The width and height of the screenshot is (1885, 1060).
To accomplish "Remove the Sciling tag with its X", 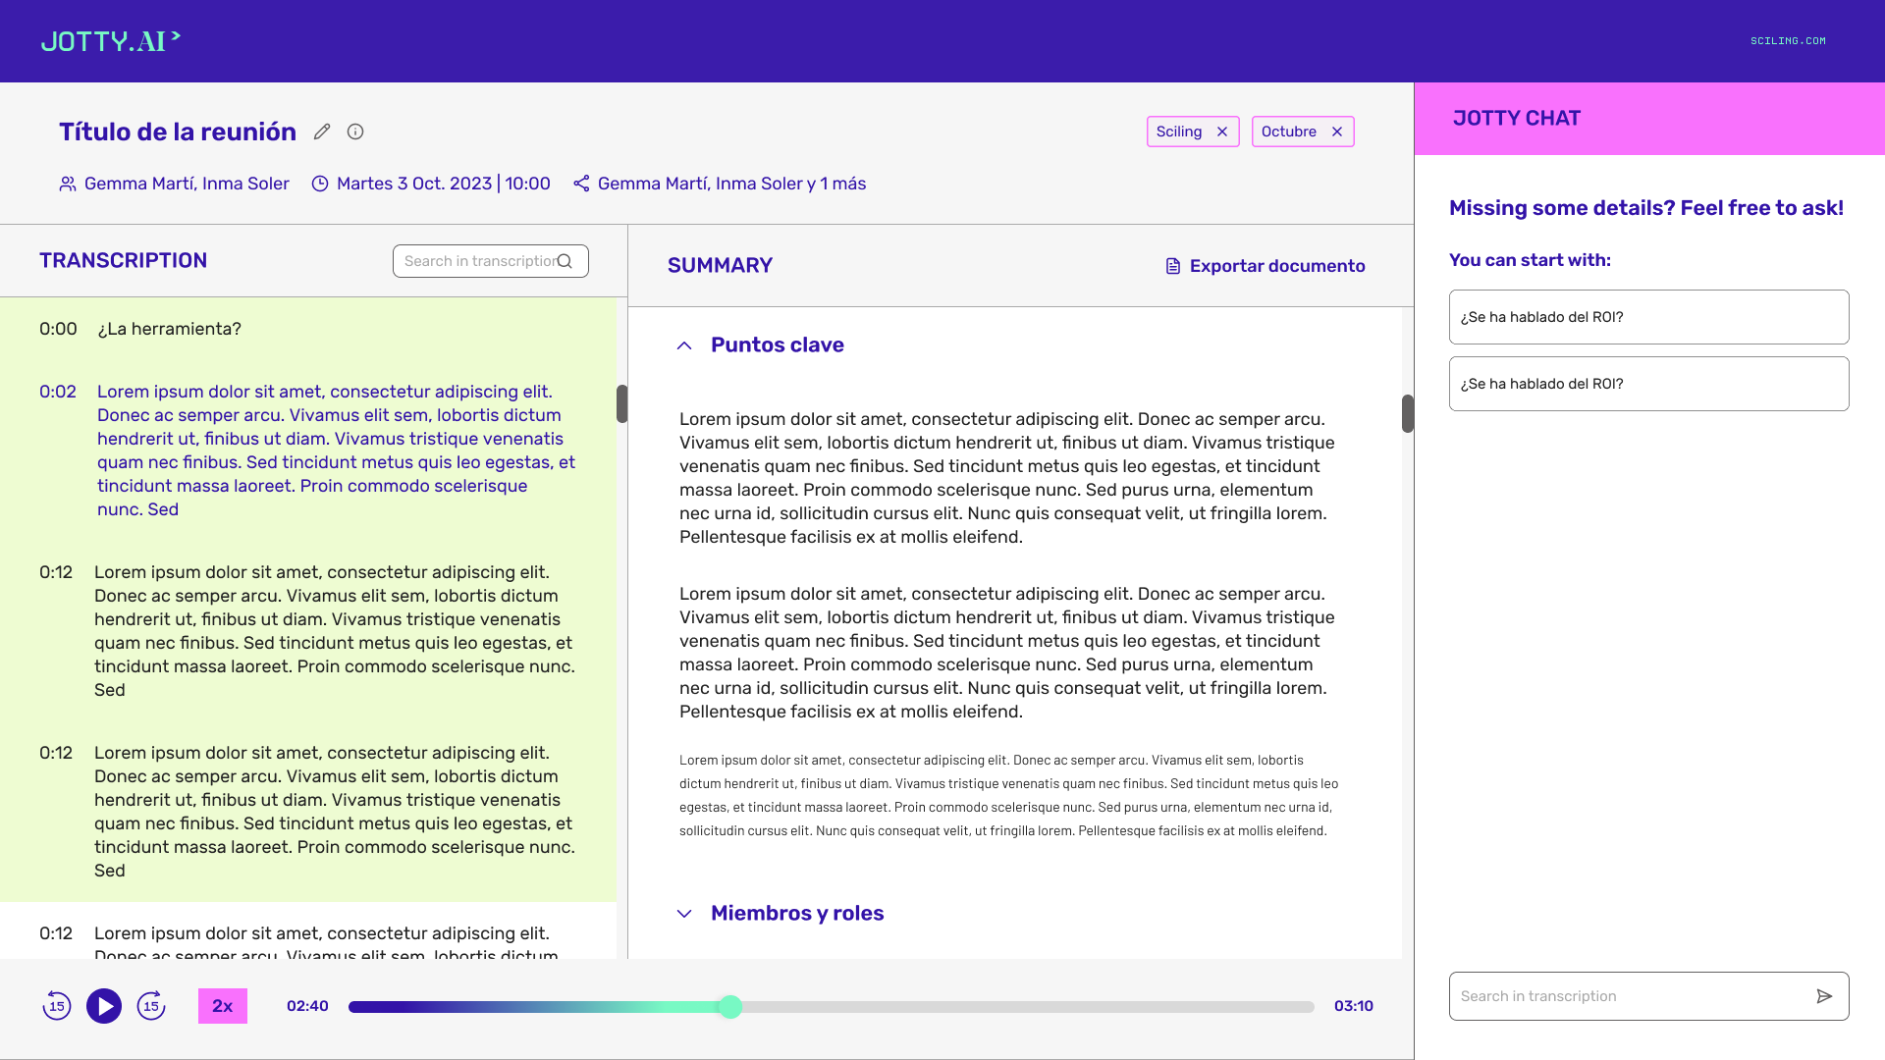I will [1222, 132].
